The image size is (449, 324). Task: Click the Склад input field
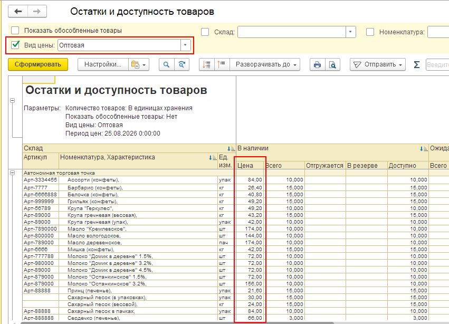[x=292, y=32]
